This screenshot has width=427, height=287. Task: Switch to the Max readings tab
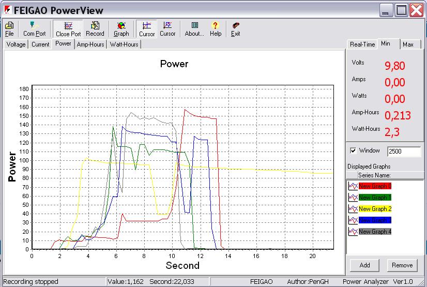click(408, 44)
